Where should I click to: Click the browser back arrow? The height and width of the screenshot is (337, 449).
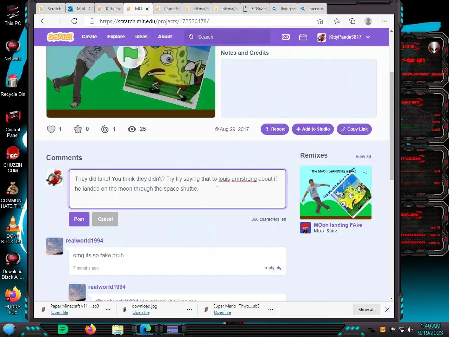pos(43,21)
